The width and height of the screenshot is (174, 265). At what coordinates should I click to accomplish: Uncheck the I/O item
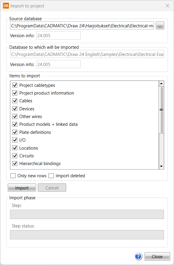pos(15,140)
